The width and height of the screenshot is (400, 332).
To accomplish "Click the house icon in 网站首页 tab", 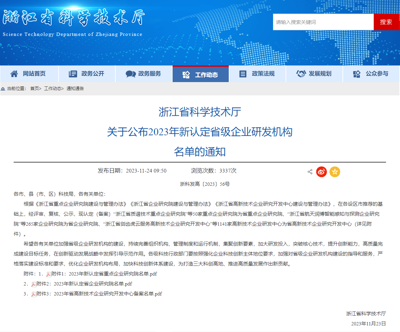I will pos(14,74).
